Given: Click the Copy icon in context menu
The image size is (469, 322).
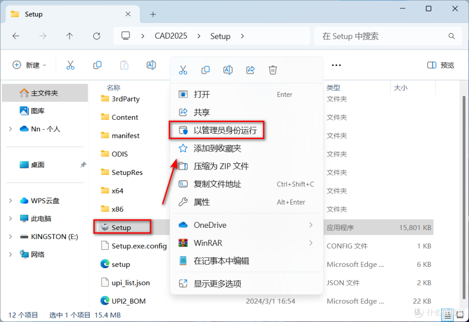Looking at the screenshot, I should [x=205, y=70].
